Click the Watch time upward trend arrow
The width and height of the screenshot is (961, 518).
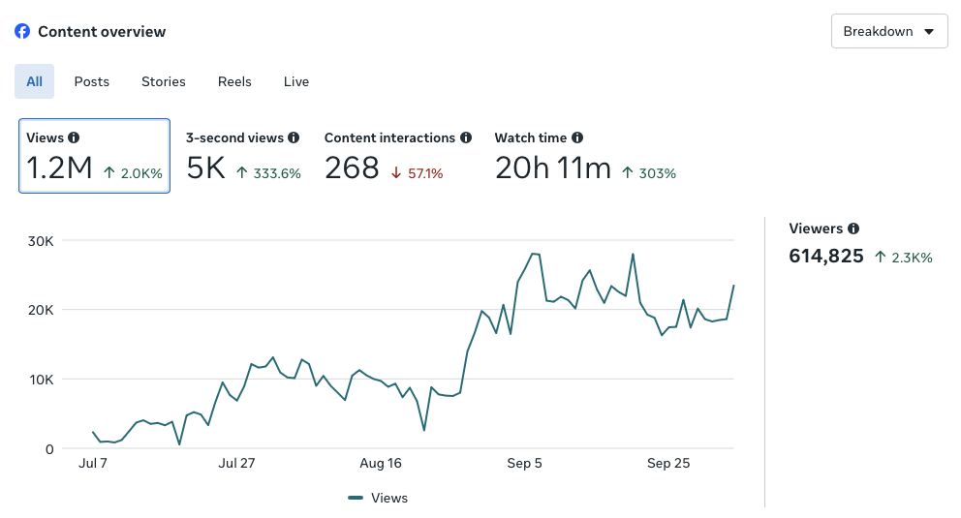click(x=627, y=173)
